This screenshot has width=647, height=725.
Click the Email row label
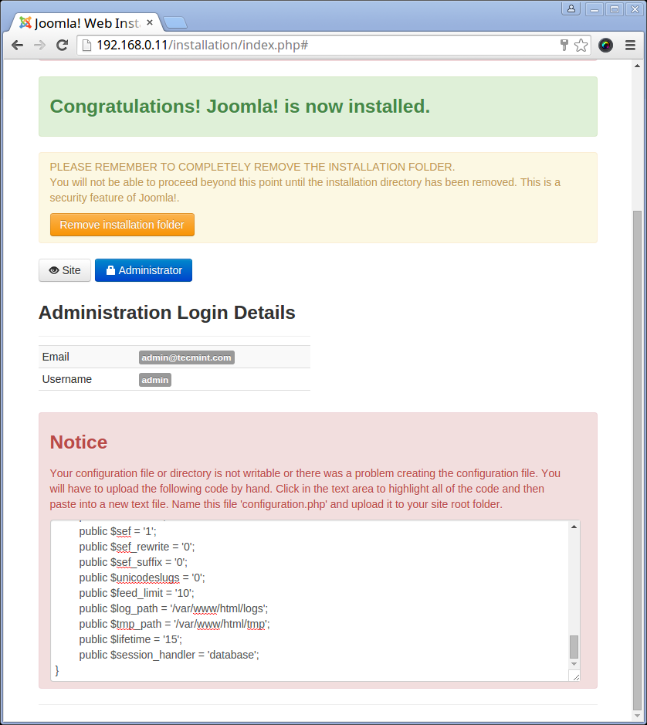point(56,357)
